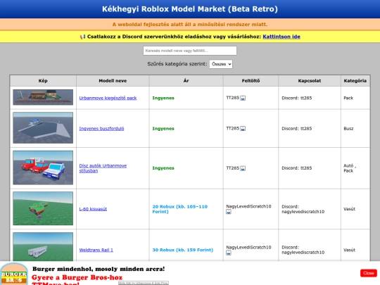Click the 20 Robux price text

(x=180, y=209)
